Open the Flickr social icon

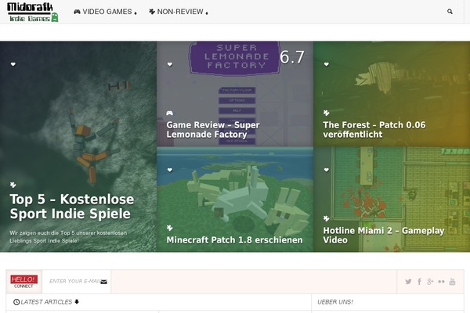(441, 282)
